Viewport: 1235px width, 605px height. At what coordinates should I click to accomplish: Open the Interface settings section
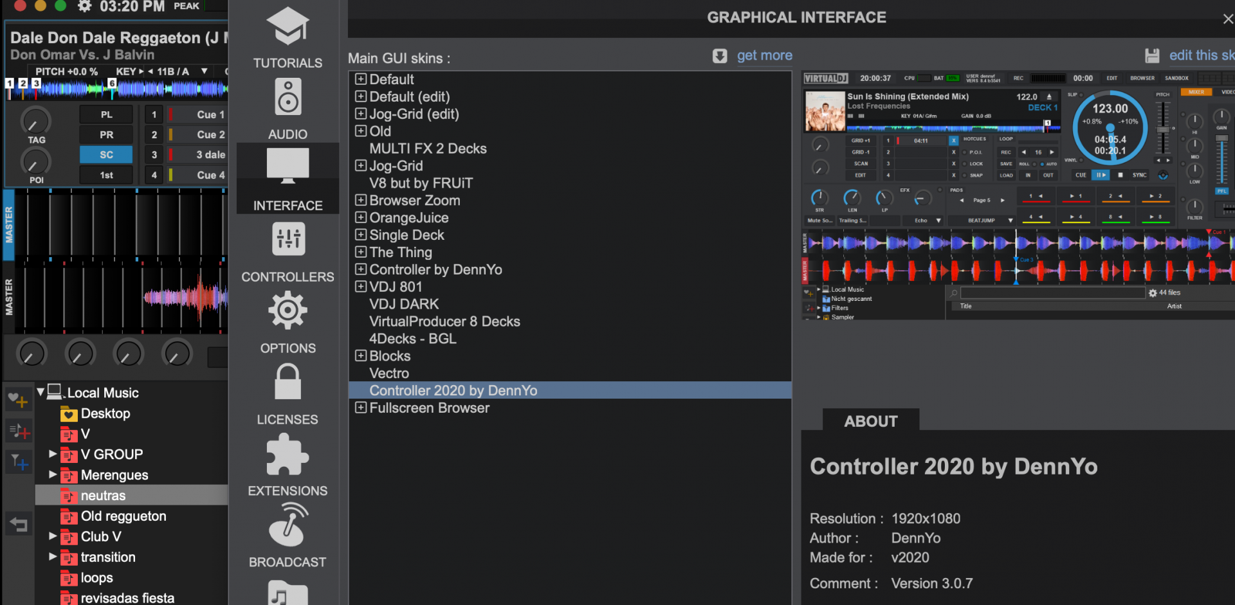288,179
